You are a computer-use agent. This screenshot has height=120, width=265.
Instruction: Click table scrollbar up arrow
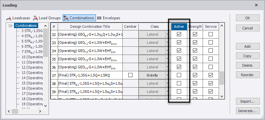pos(222,26)
